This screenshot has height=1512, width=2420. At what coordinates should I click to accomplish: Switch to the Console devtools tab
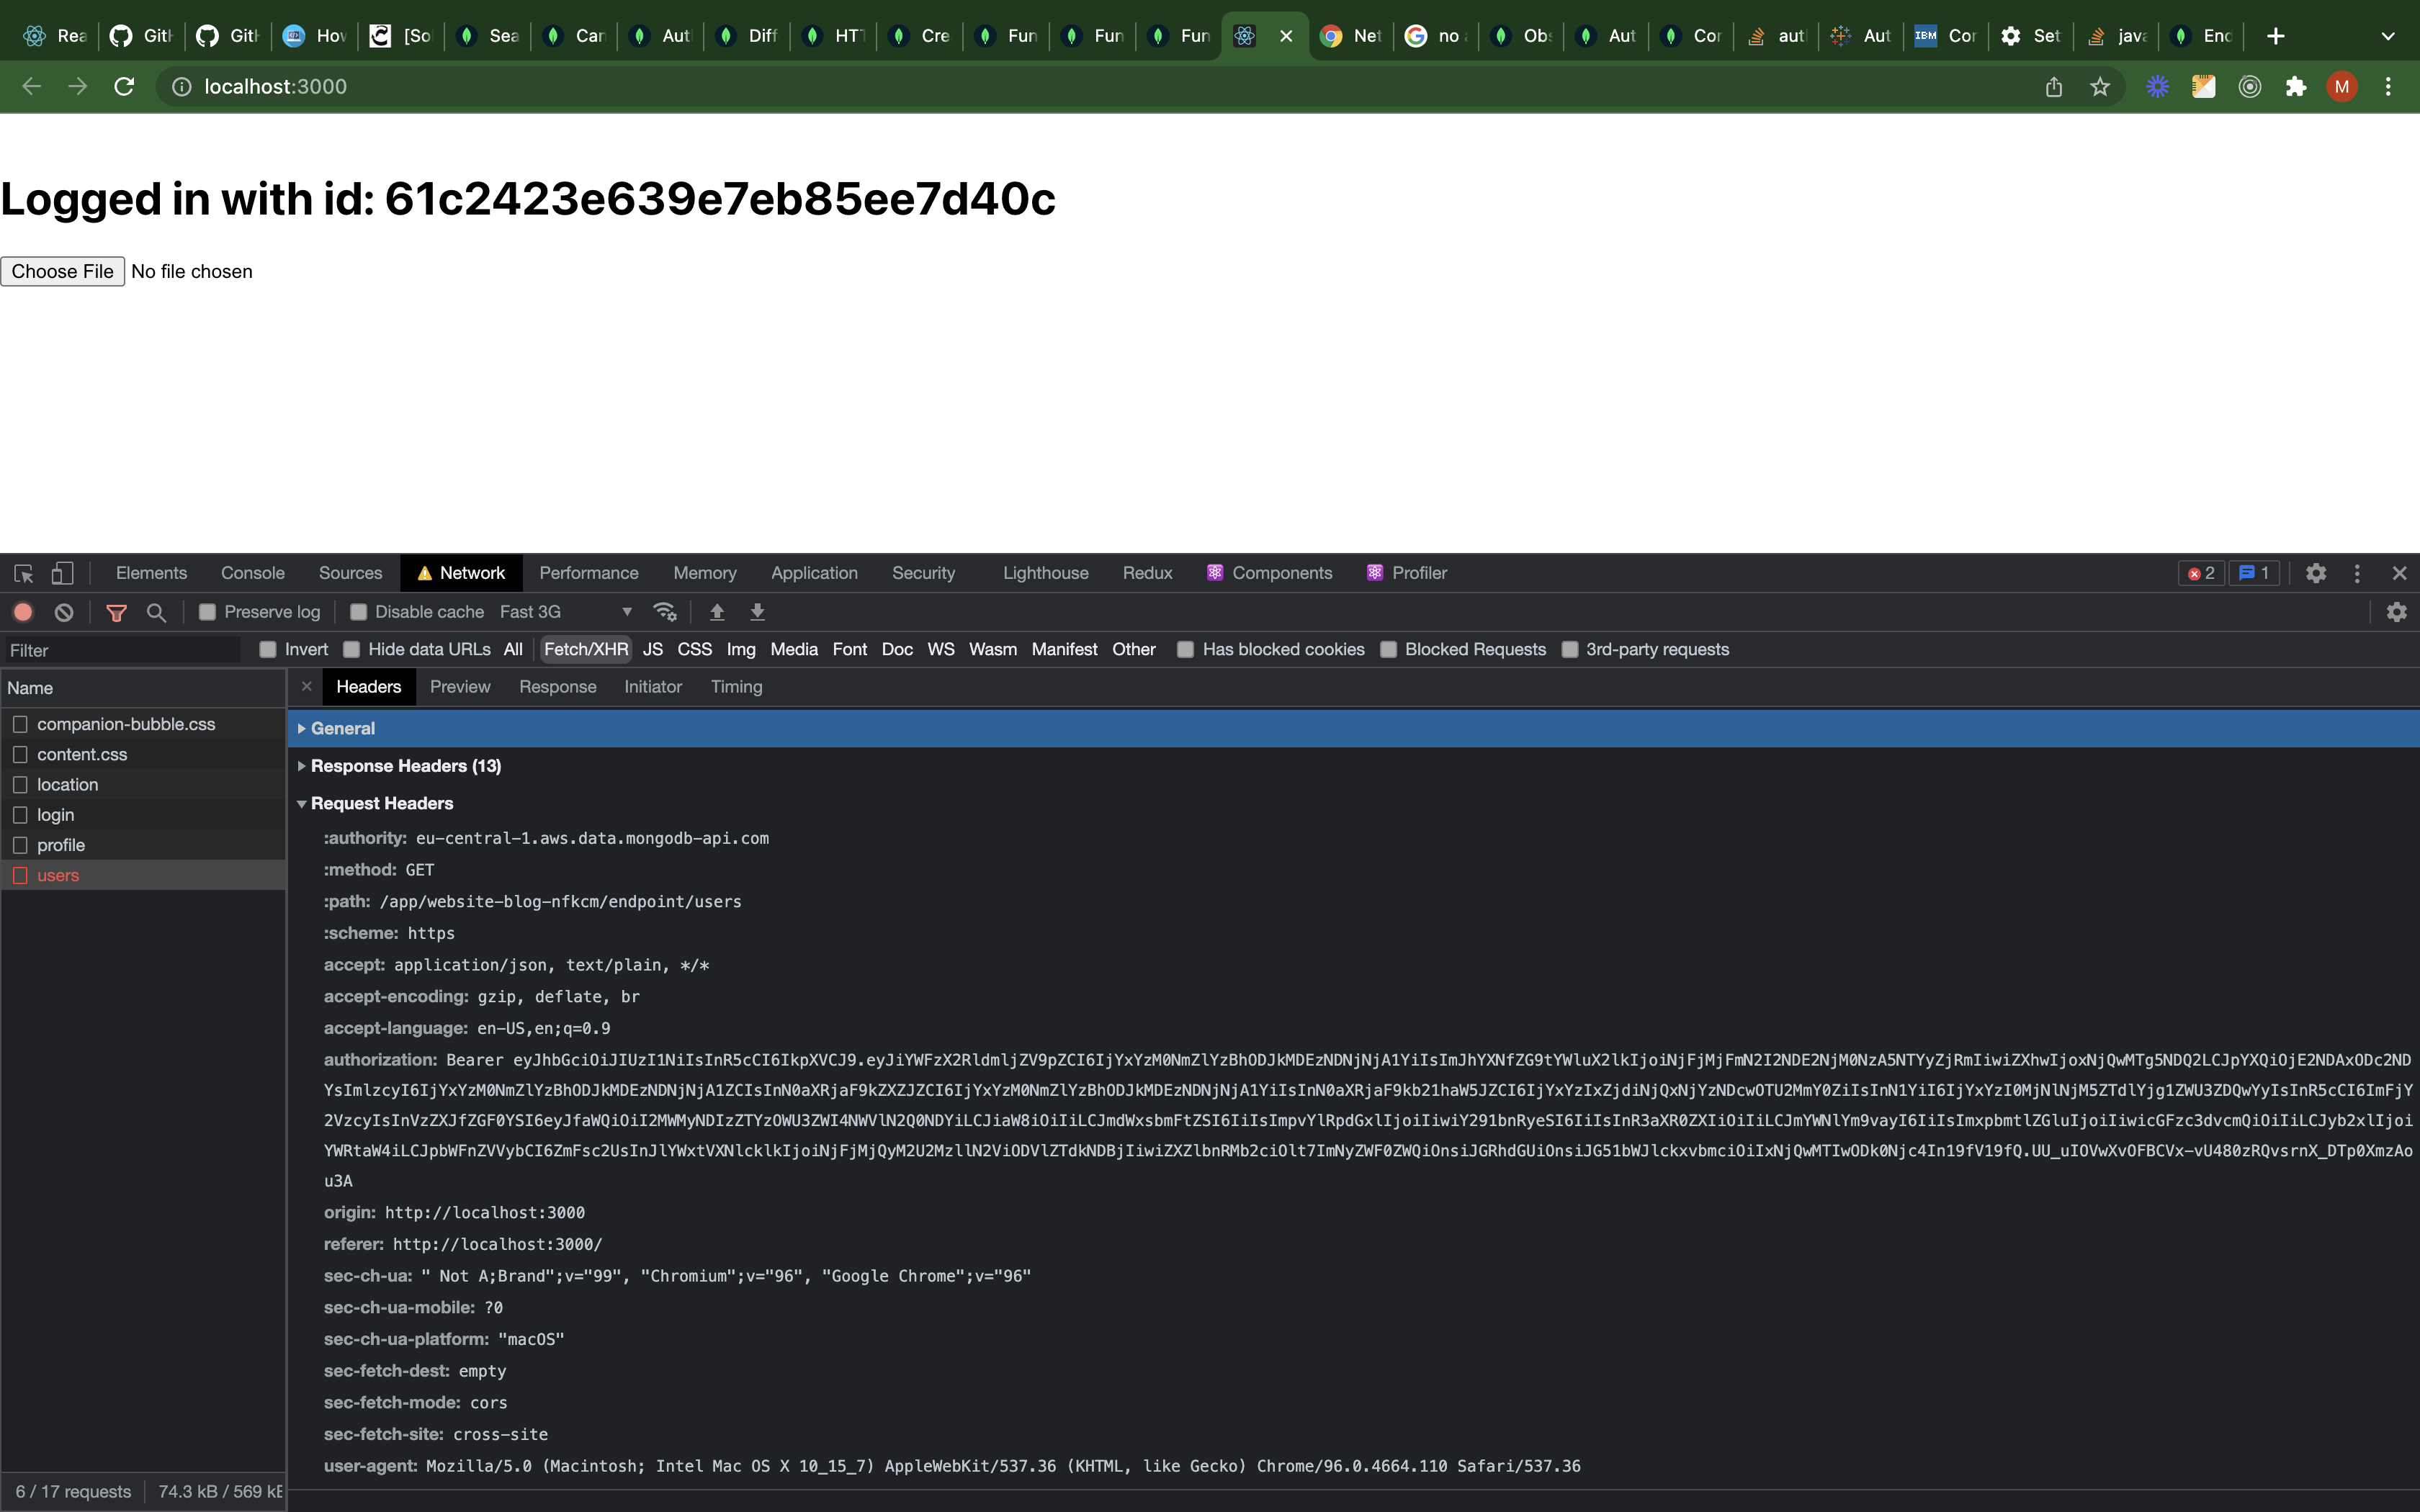[252, 573]
